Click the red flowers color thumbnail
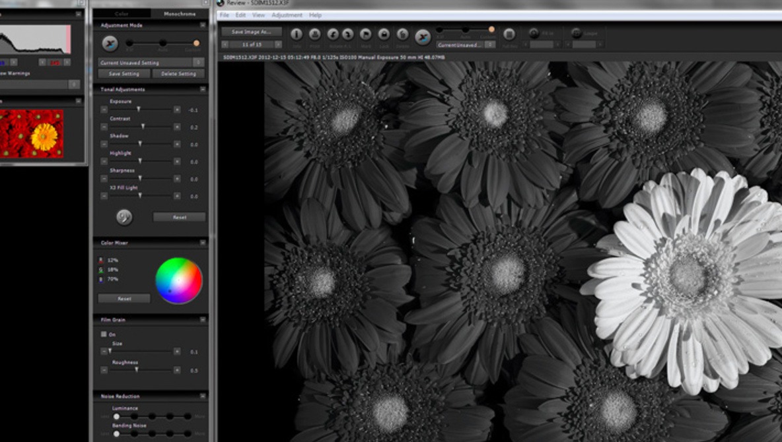Screen dimensions: 782x442 coord(32,134)
